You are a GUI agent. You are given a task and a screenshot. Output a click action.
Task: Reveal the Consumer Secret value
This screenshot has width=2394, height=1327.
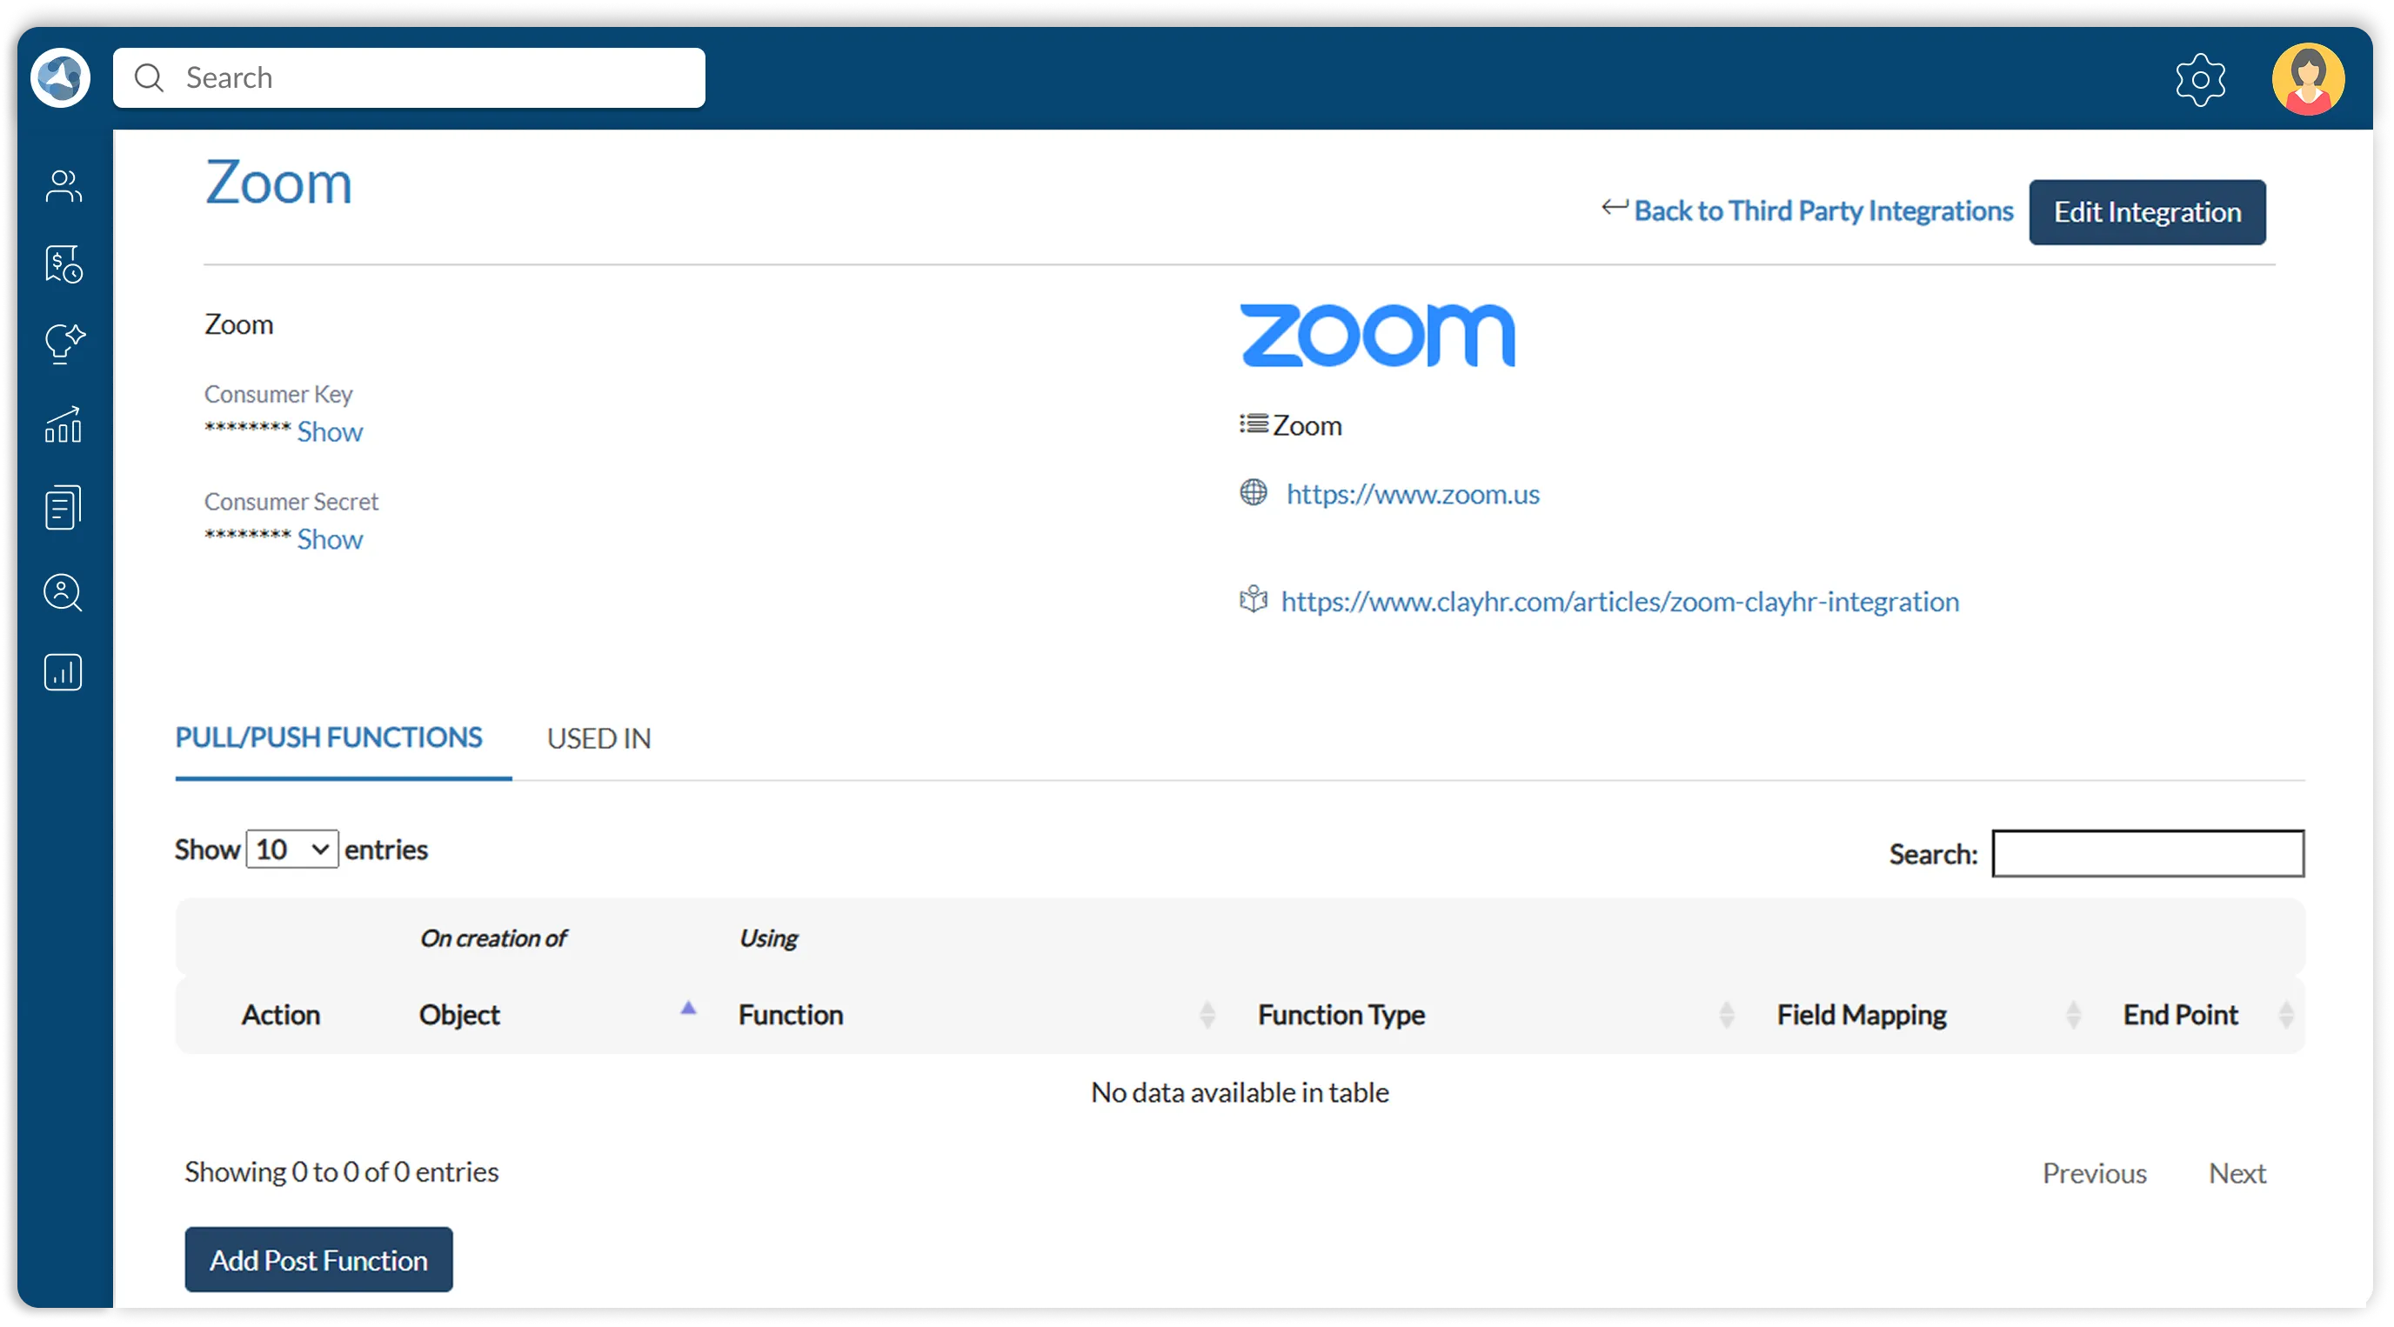[329, 539]
